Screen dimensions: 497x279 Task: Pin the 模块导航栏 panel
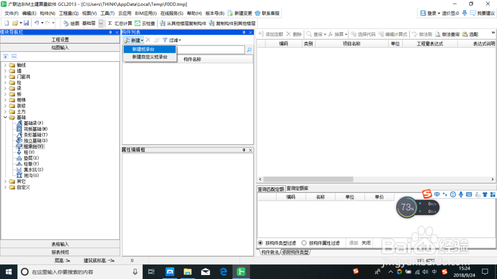click(110, 32)
